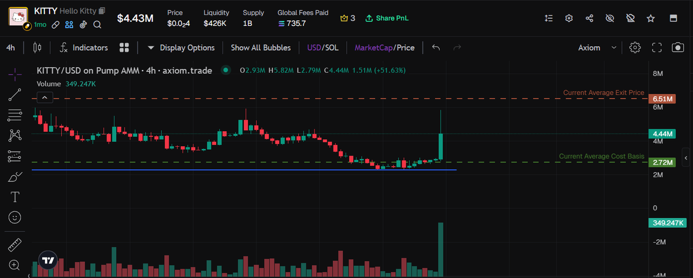Click the Current Average Exit Price line label
Image resolution: width=693 pixels, height=278 pixels.
point(603,93)
